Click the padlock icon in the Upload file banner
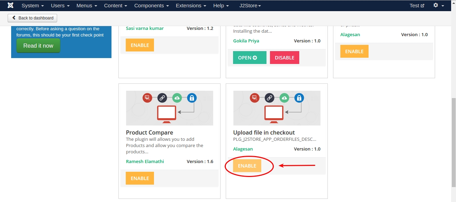The height and width of the screenshot is (202, 456). pyautogui.click(x=299, y=98)
